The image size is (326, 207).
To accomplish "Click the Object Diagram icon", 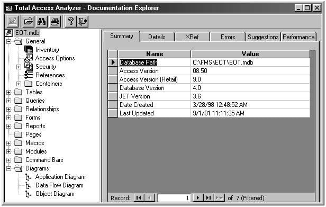I will coord(28,194).
